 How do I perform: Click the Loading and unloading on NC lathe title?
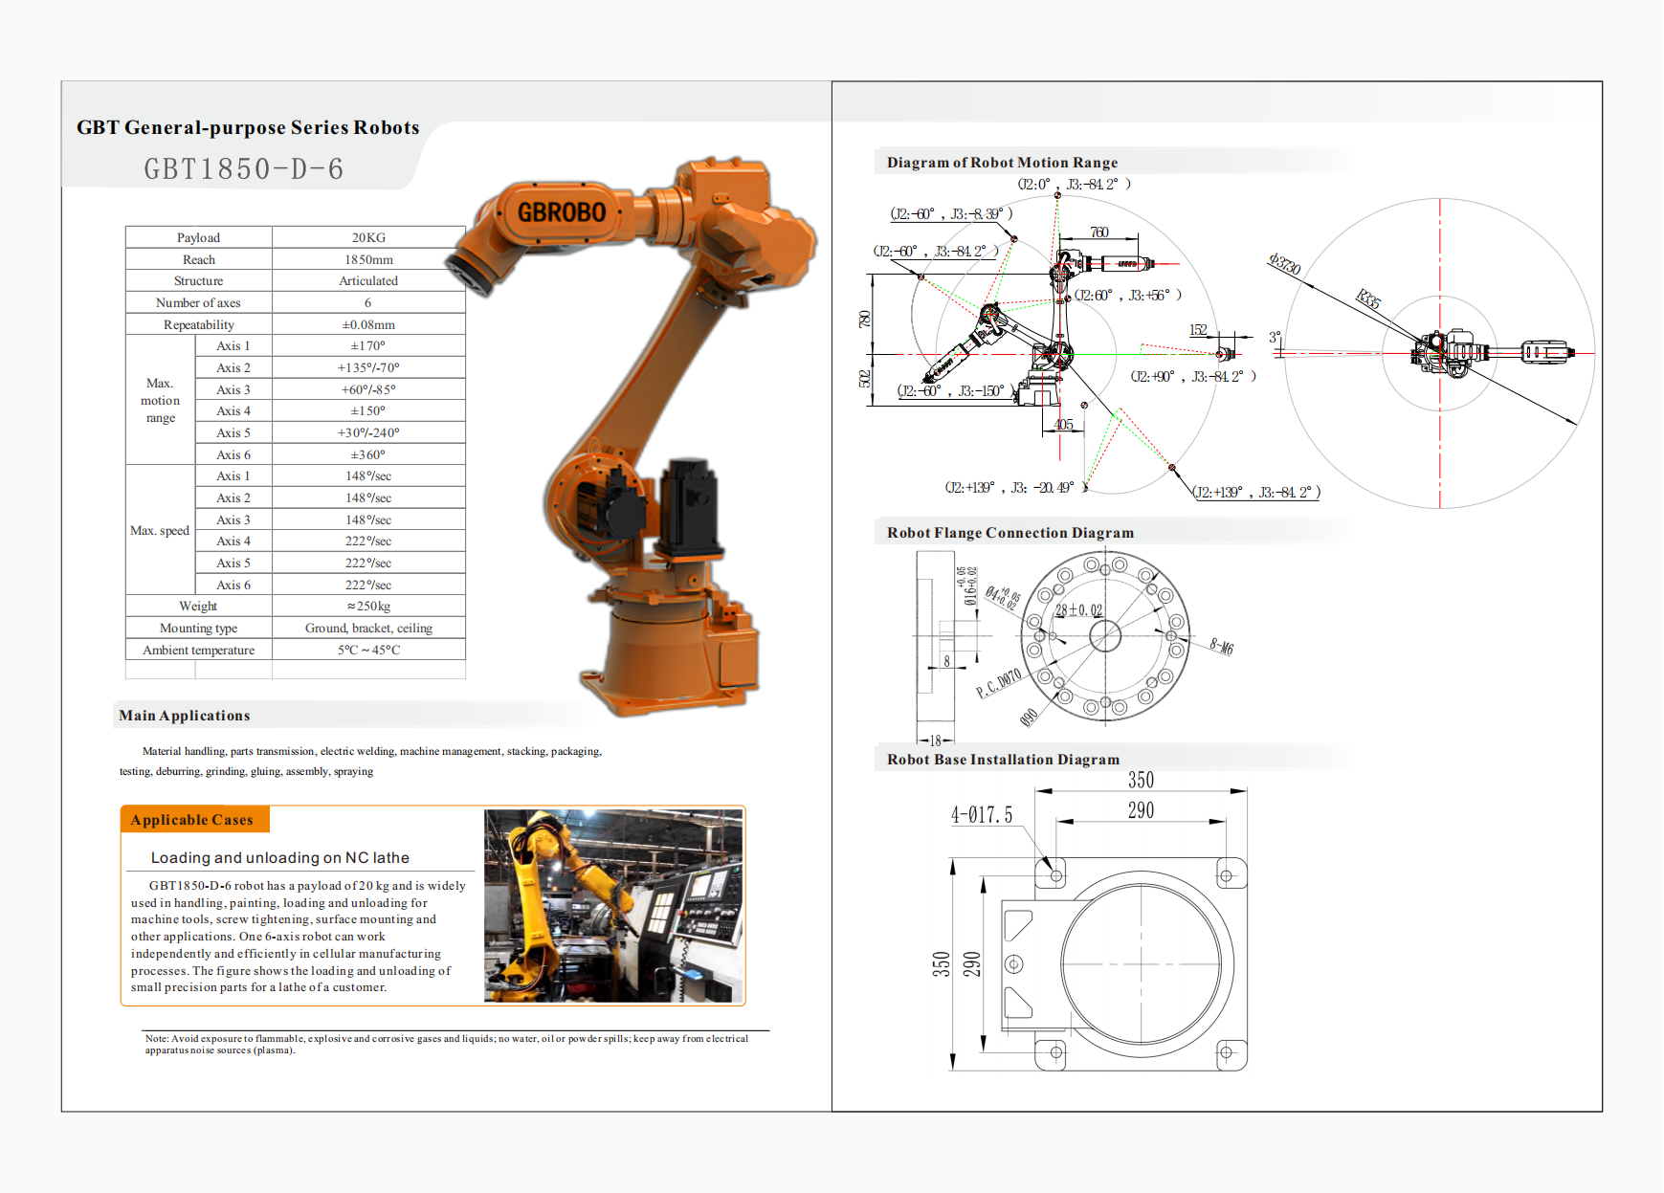tap(279, 858)
